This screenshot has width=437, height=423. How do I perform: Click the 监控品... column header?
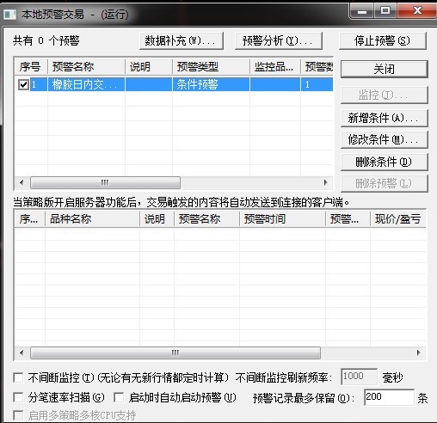click(275, 67)
